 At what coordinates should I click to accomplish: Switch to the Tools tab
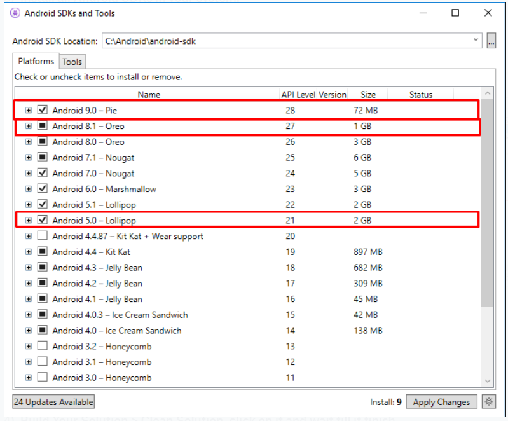pyautogui.click(x=72, y=62)
